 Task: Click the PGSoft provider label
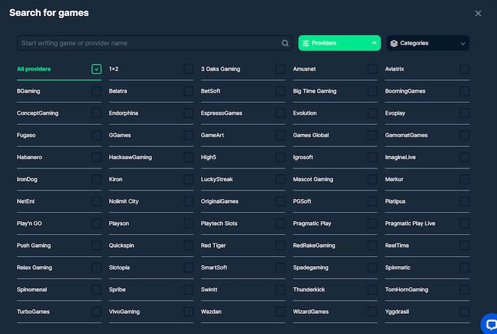coord(302,201)
